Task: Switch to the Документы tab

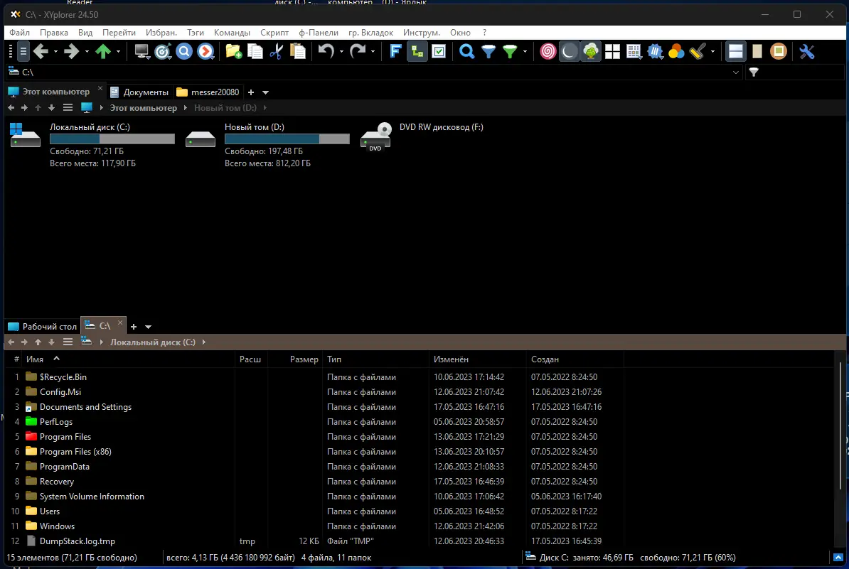Action: point(139,92)
